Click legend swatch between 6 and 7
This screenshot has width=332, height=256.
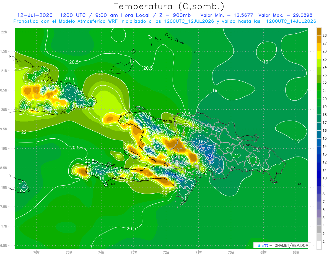pyautogui.click(x=319, y=206)
